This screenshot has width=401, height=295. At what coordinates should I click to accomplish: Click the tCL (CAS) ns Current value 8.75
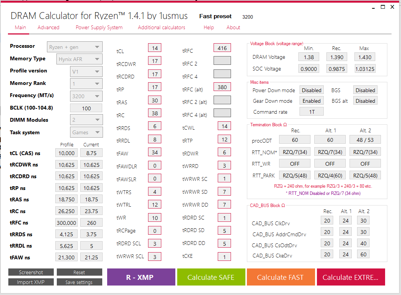point(91,153)
